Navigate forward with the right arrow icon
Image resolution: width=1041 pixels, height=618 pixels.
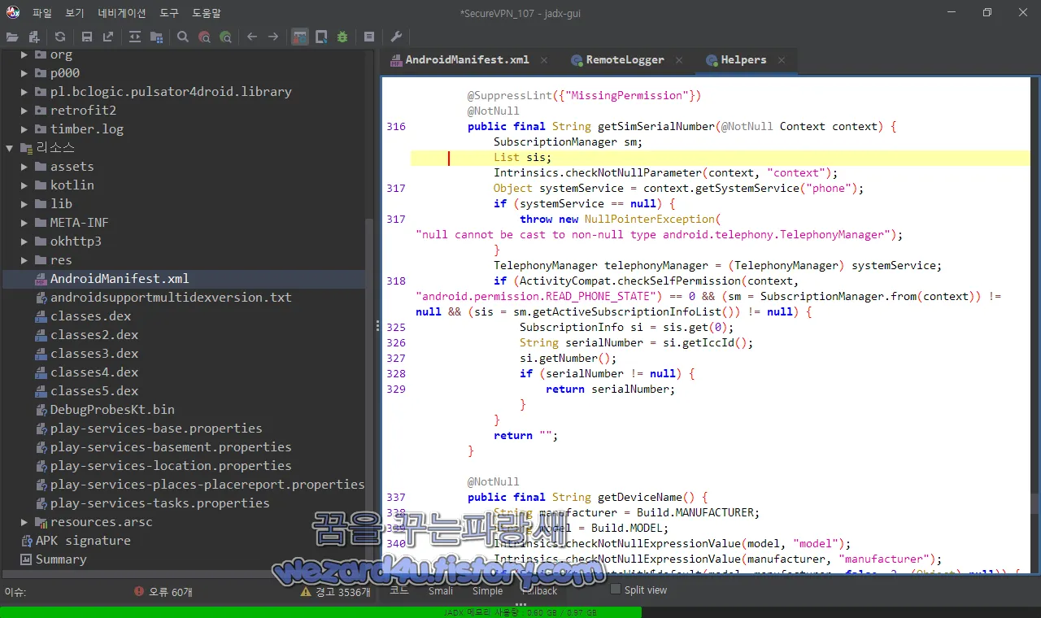coord(273,37)
